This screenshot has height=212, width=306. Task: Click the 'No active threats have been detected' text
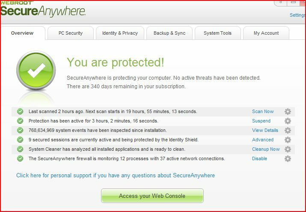pyautogui.click(x=217, y=78)
